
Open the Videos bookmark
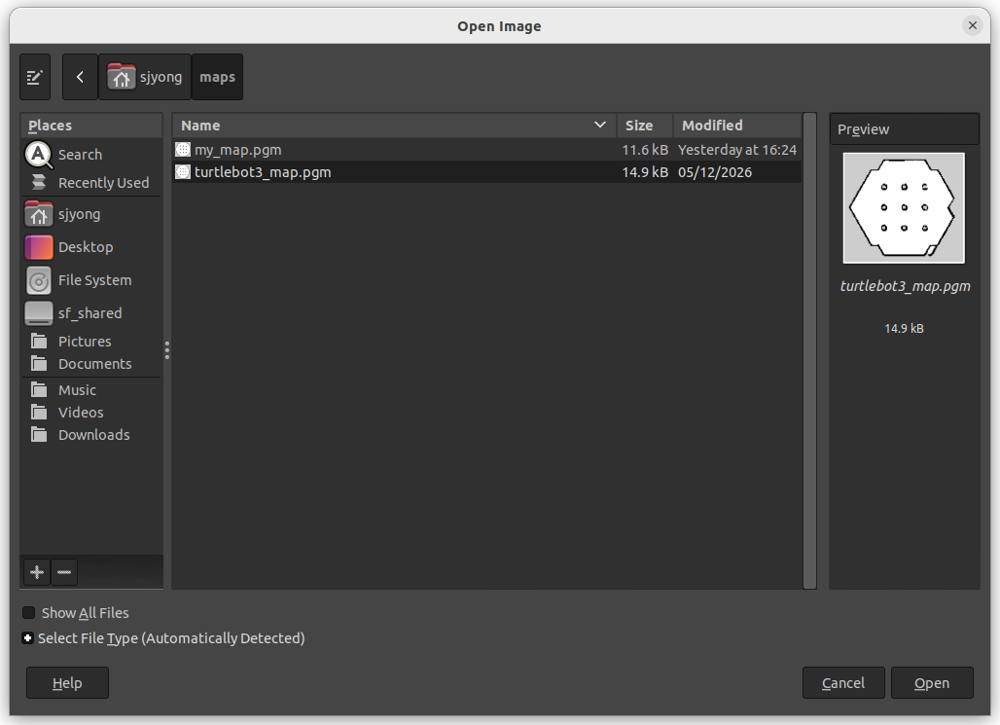pos(91,413)
